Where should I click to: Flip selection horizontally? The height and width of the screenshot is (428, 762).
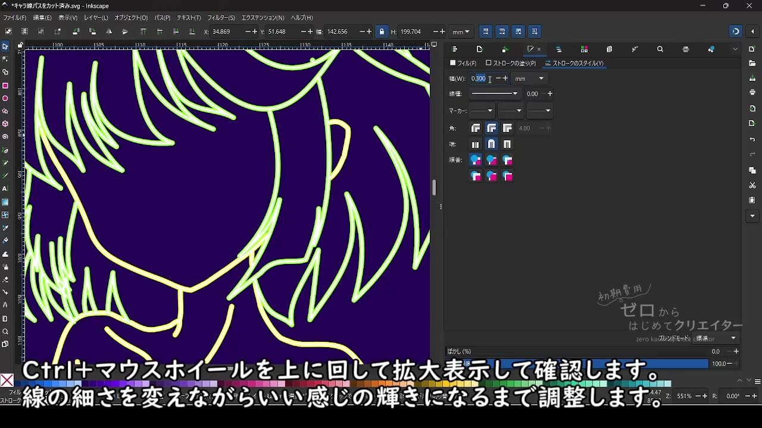tap(109, 32)
